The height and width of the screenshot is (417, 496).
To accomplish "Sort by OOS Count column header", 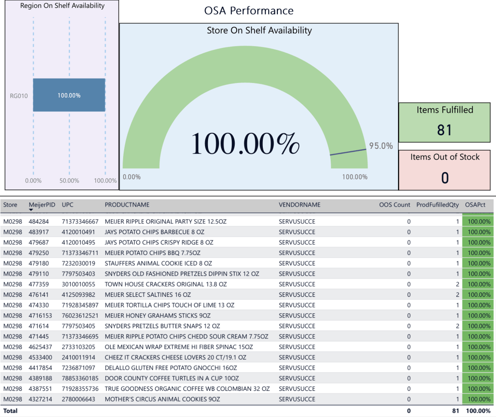I will tap(394, 205).
